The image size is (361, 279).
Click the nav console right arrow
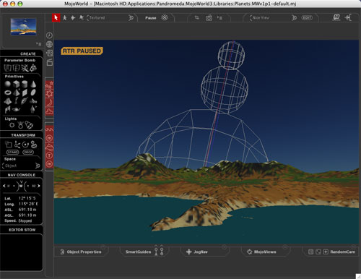[39, 186]
